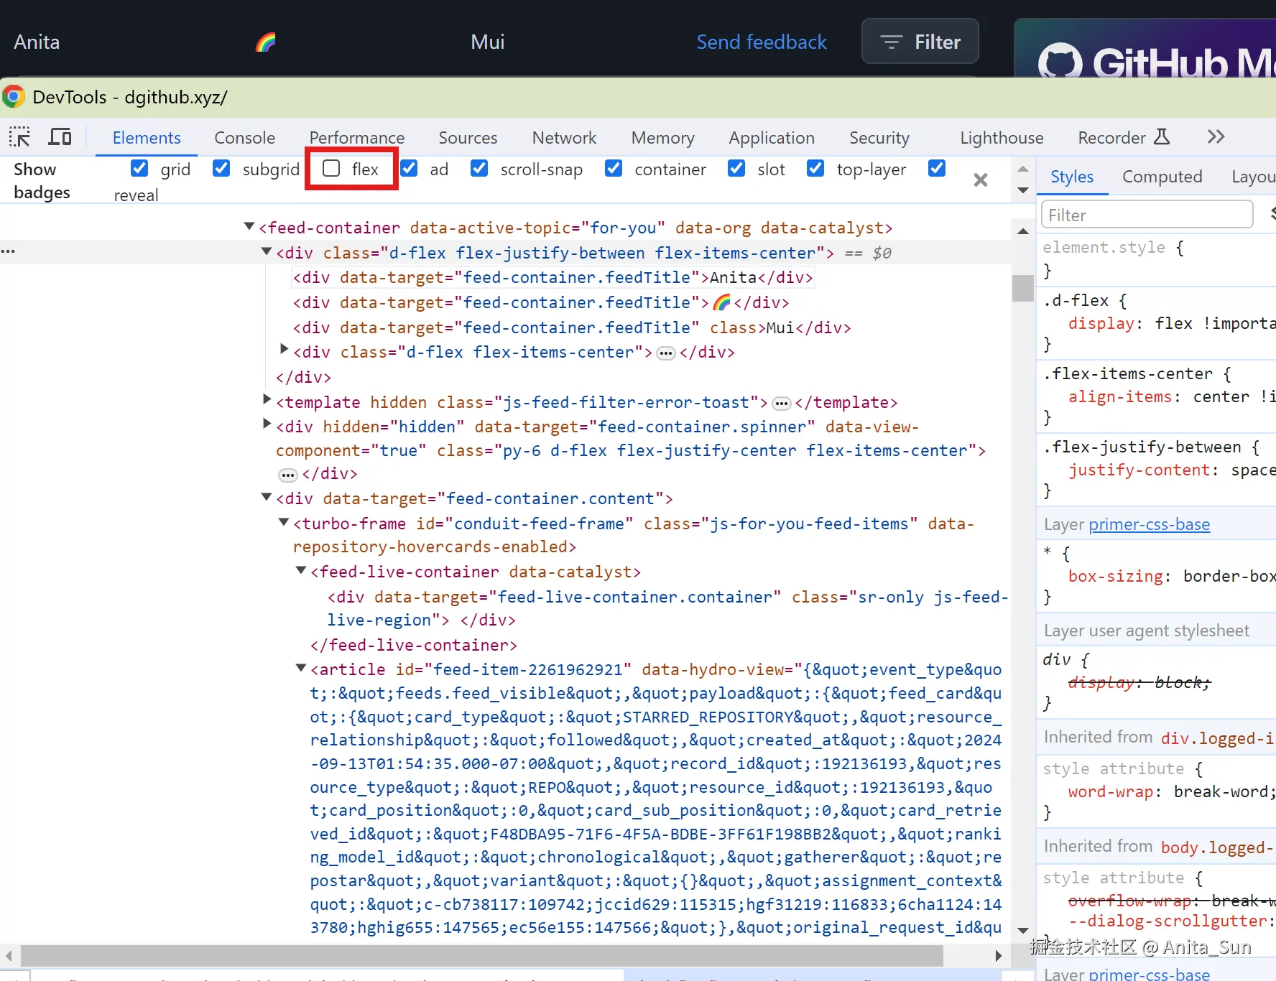Open the Security tab

[879, 137]
